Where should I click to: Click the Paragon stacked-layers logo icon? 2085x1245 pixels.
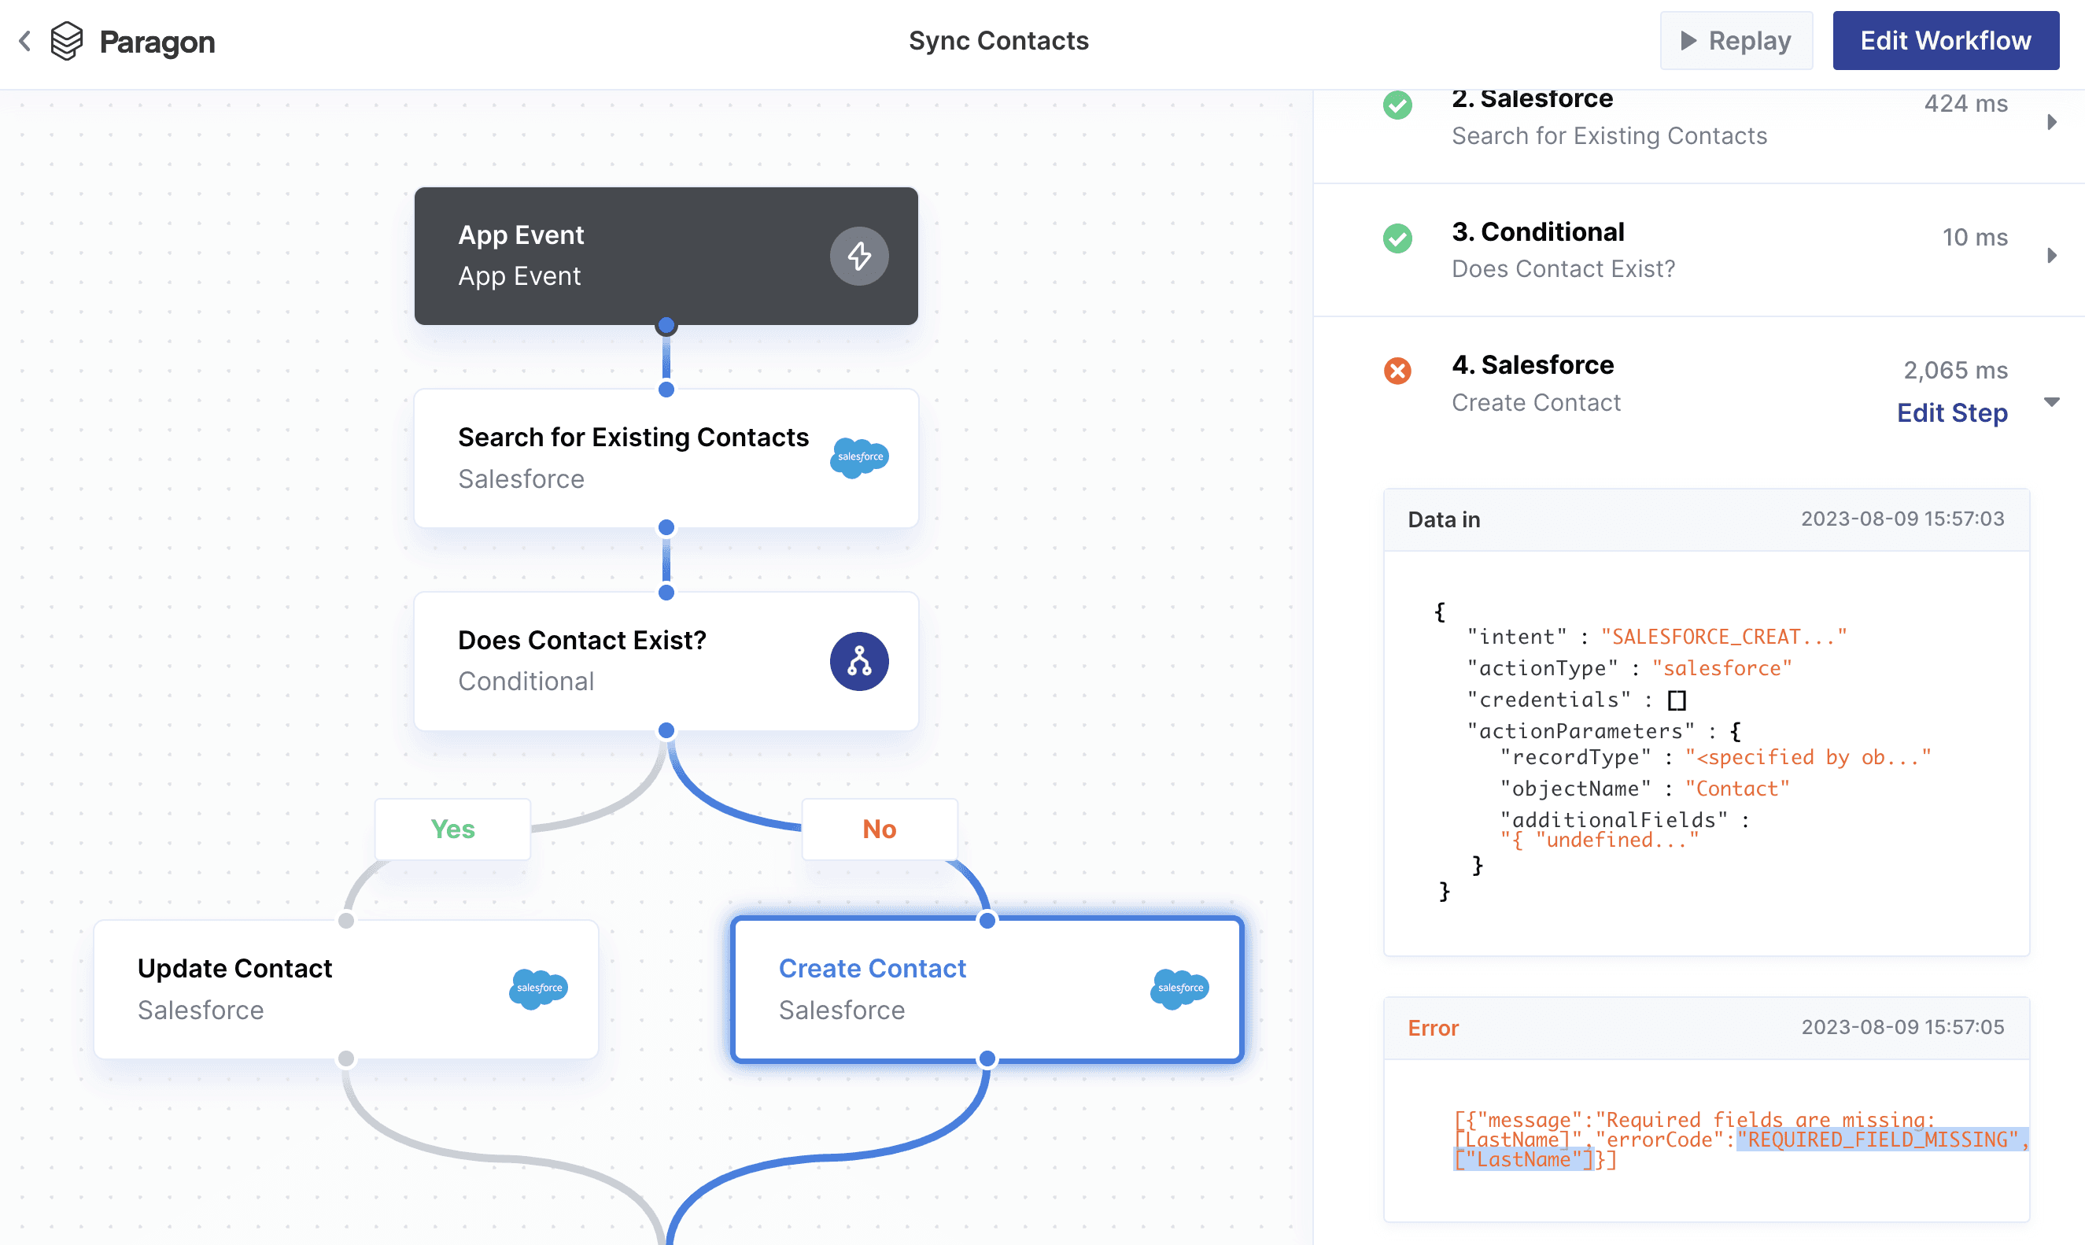[x=67, y=40]
